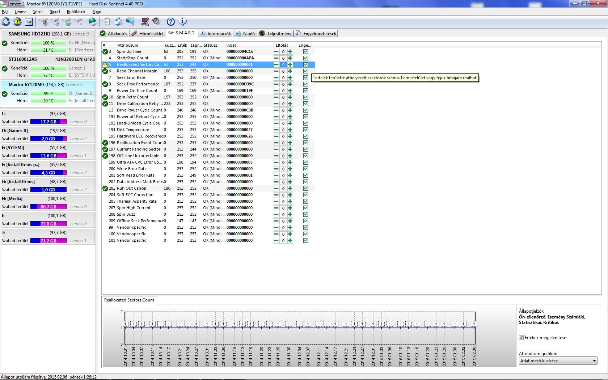
Task: Toggle the enable checkbox for Spin Up Time
Action: pyautogui.click(x=305, y=52)
